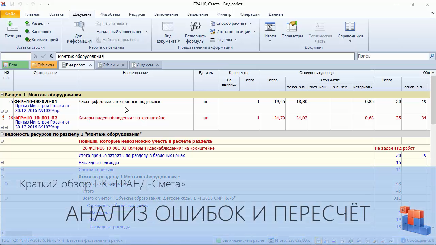Cancel formula bar entry with X
436x245 pixels.
[x=35, y=56]
